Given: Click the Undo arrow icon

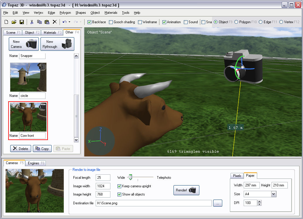Looking at the screenshot, I should [x=65, y=22].
